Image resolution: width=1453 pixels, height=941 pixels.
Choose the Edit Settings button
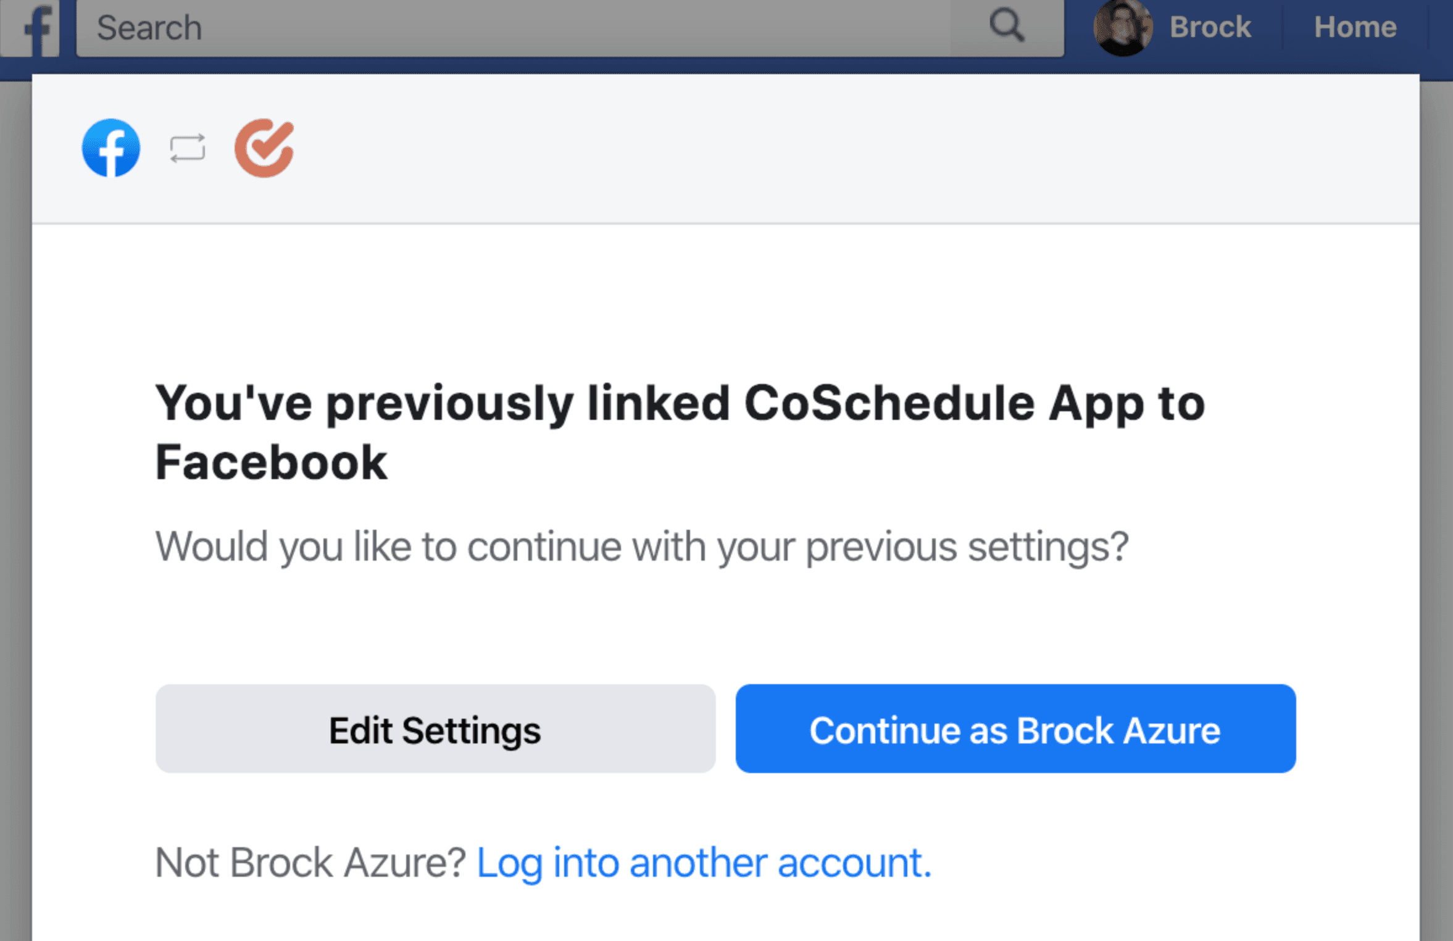pos(435,729)
